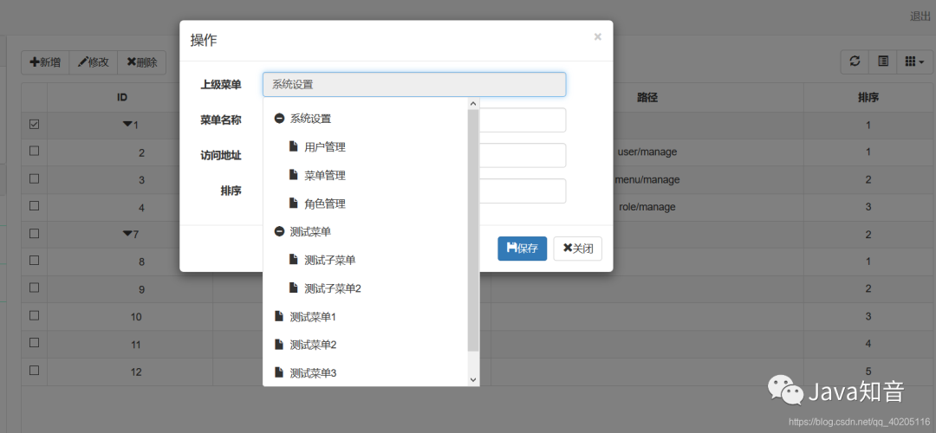Click the file icon beside 角色管理
The image size is (936, 433).
[293, 204]
